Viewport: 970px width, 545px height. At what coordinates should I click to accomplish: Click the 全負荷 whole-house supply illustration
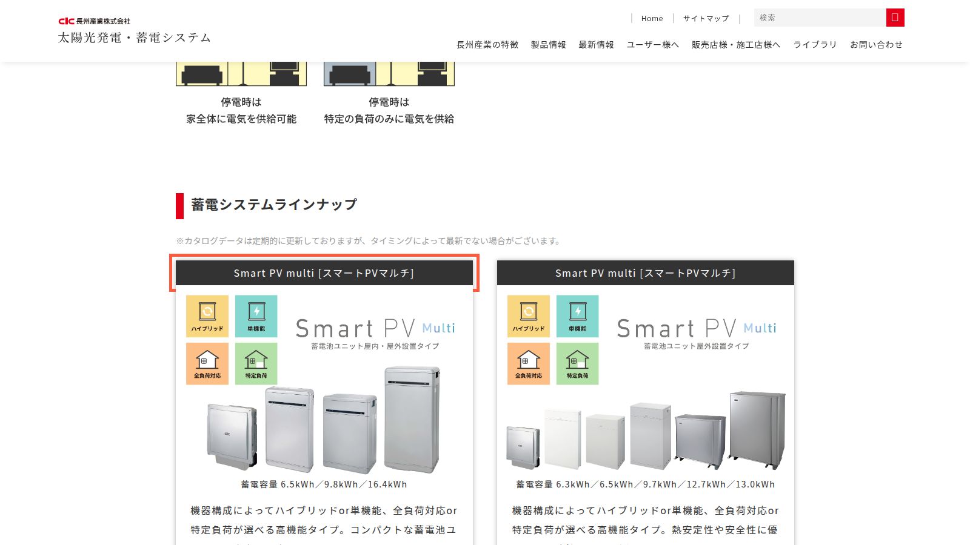[x=241, y=74]
